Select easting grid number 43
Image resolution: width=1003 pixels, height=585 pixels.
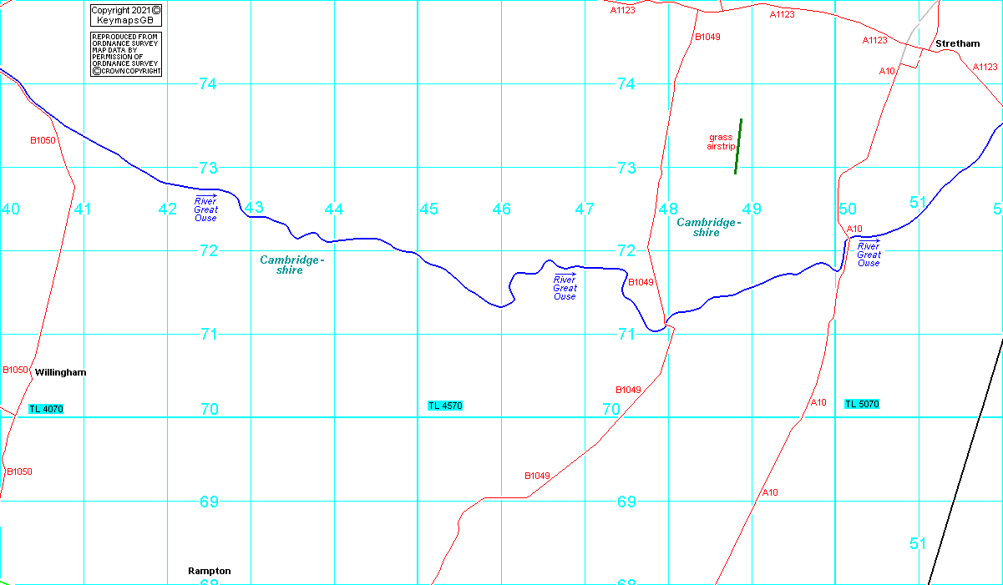click(x=254, y=208)
